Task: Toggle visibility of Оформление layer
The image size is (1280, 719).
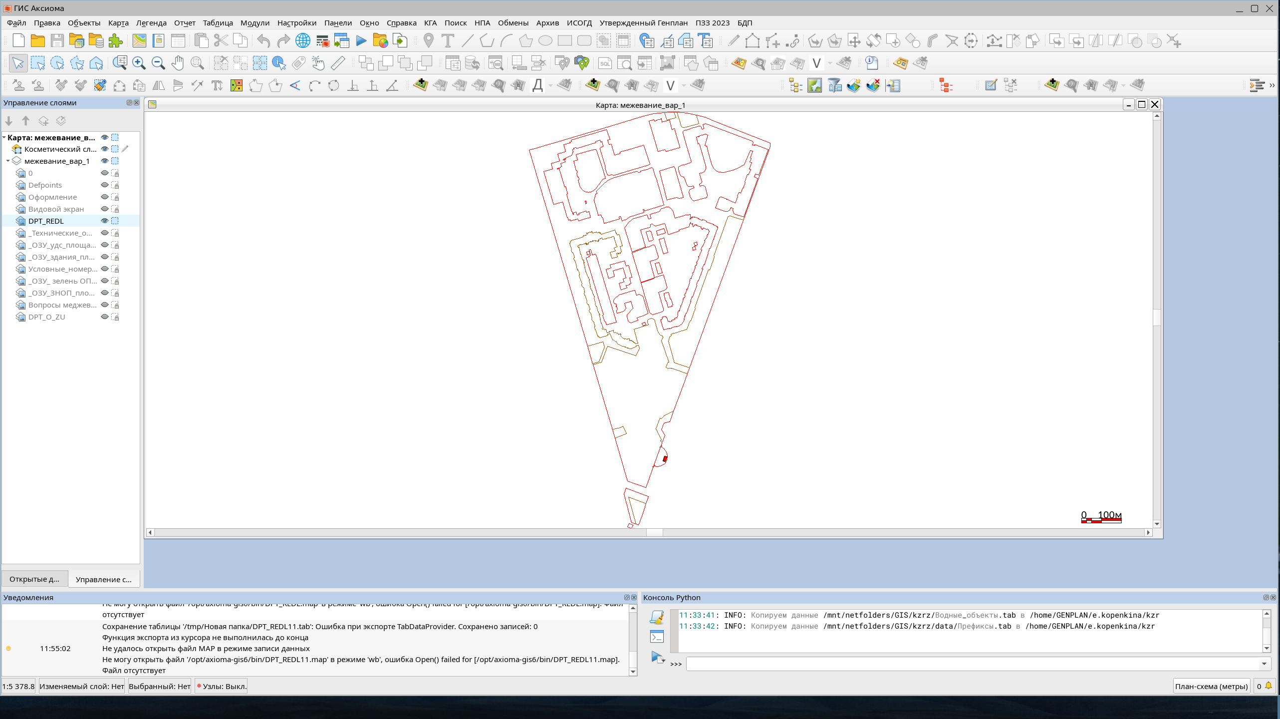Action: [105, 197]
